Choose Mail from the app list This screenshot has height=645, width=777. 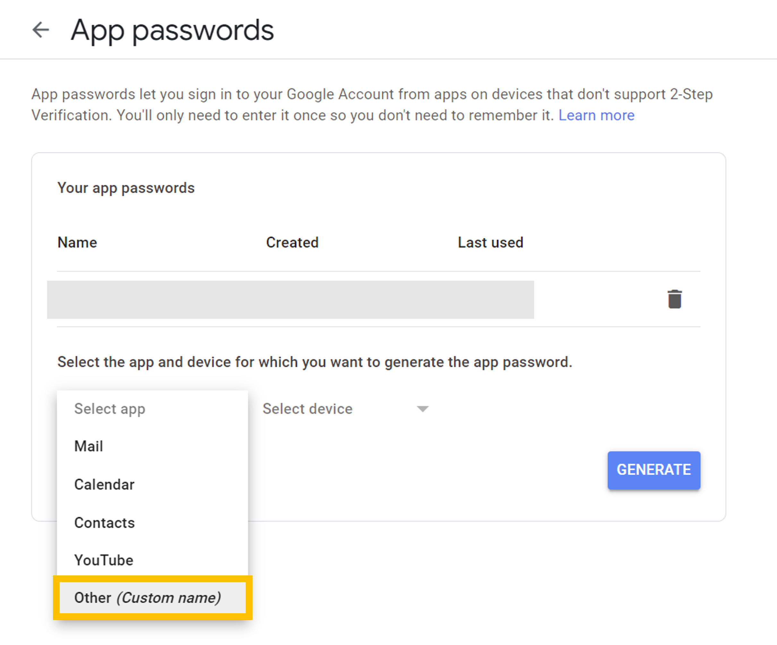click(89, 446)
